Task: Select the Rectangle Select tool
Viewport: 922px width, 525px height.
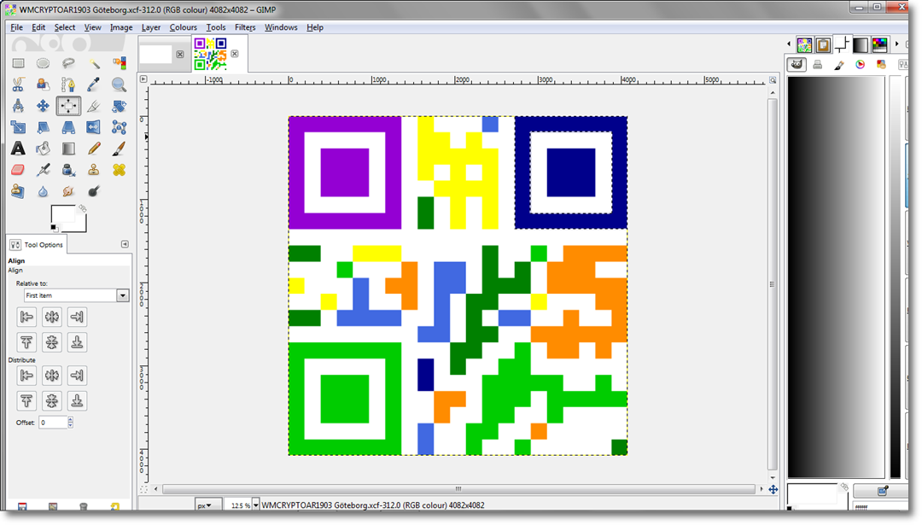Action: [18, 63]
